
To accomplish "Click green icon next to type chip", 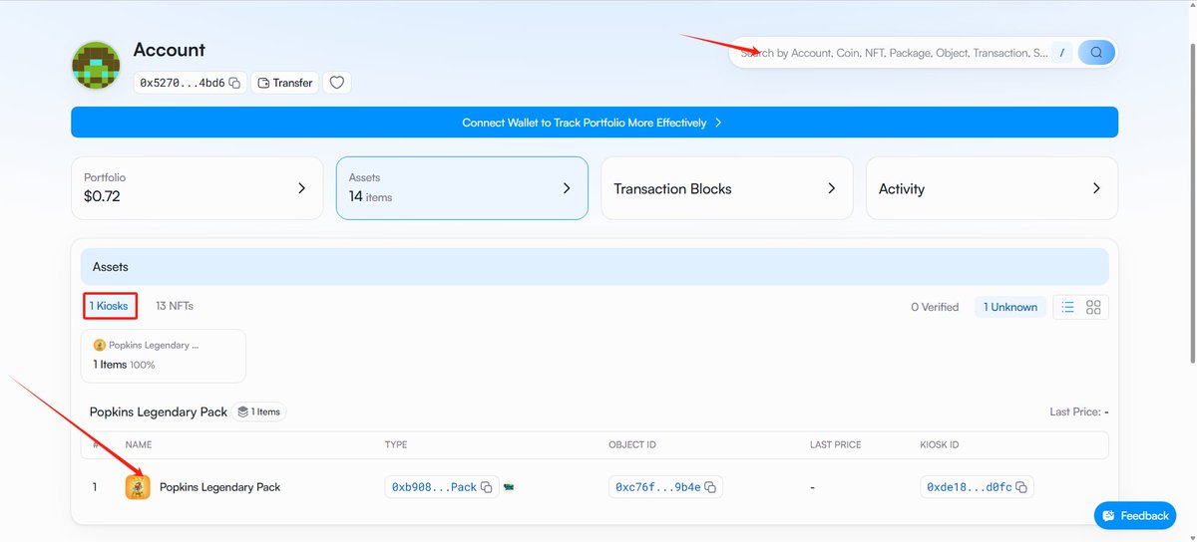I will 509,487.
